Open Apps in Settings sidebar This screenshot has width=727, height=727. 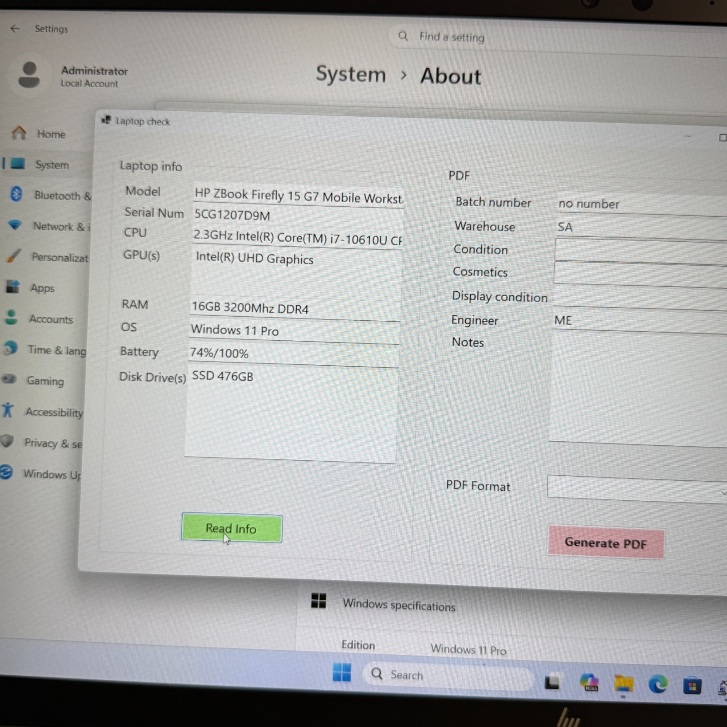(30, 288)
